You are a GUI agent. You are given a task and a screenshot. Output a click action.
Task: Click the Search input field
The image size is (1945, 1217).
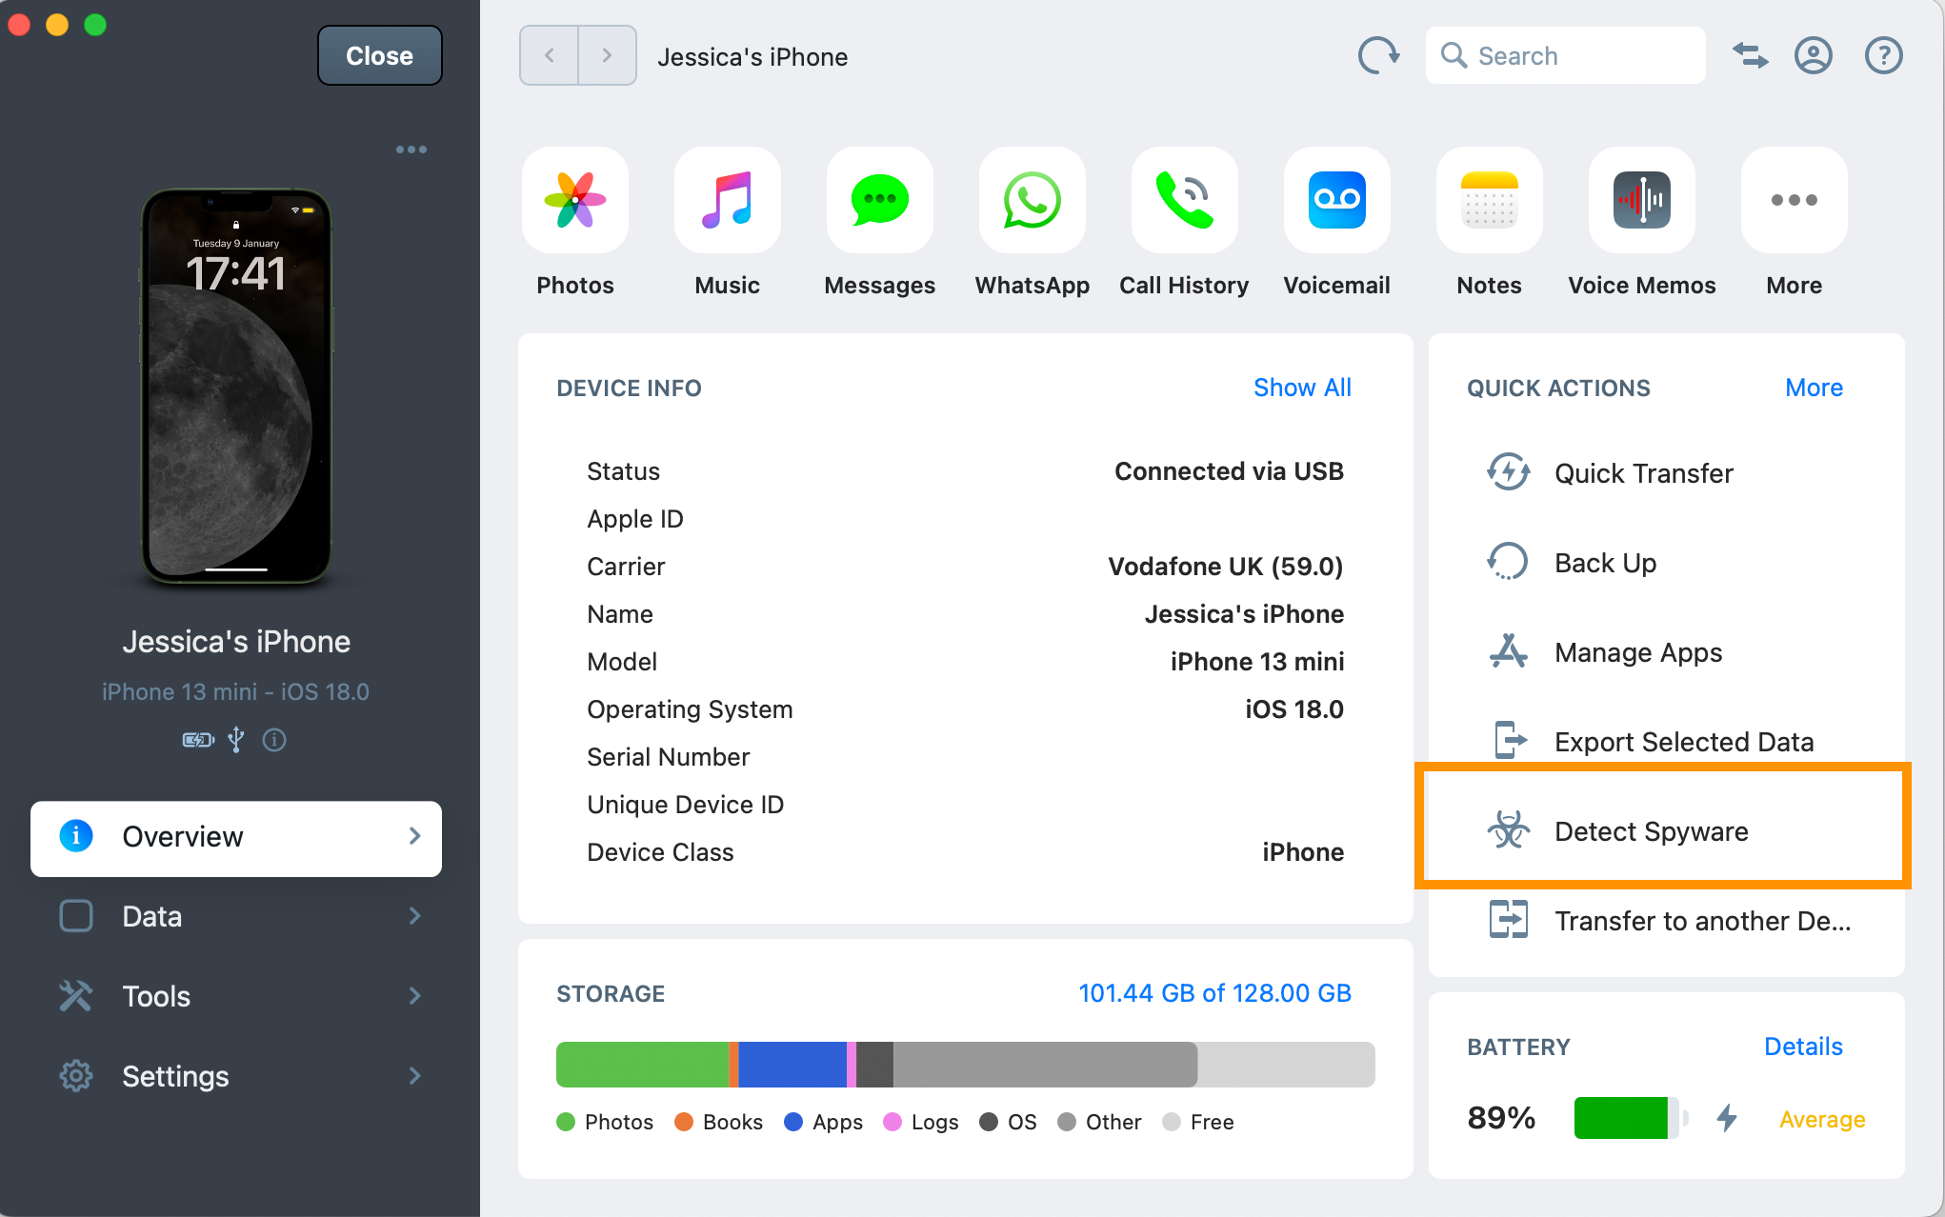tap(1565, 56)
